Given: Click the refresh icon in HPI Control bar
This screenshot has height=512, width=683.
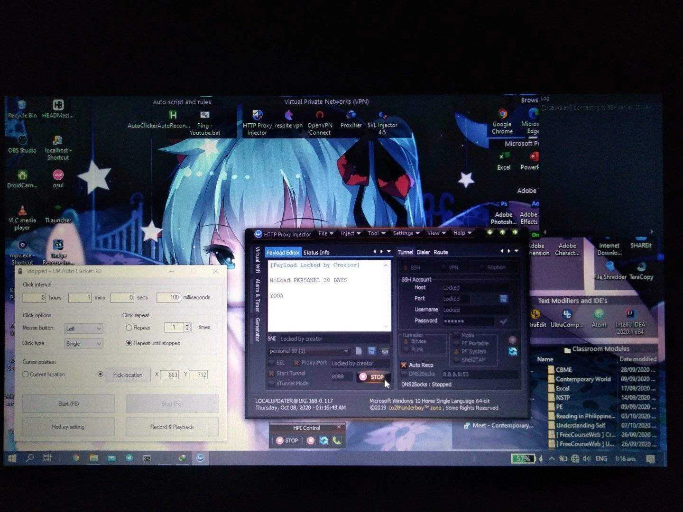Looking at the screenshot, I should coord(324,440).
